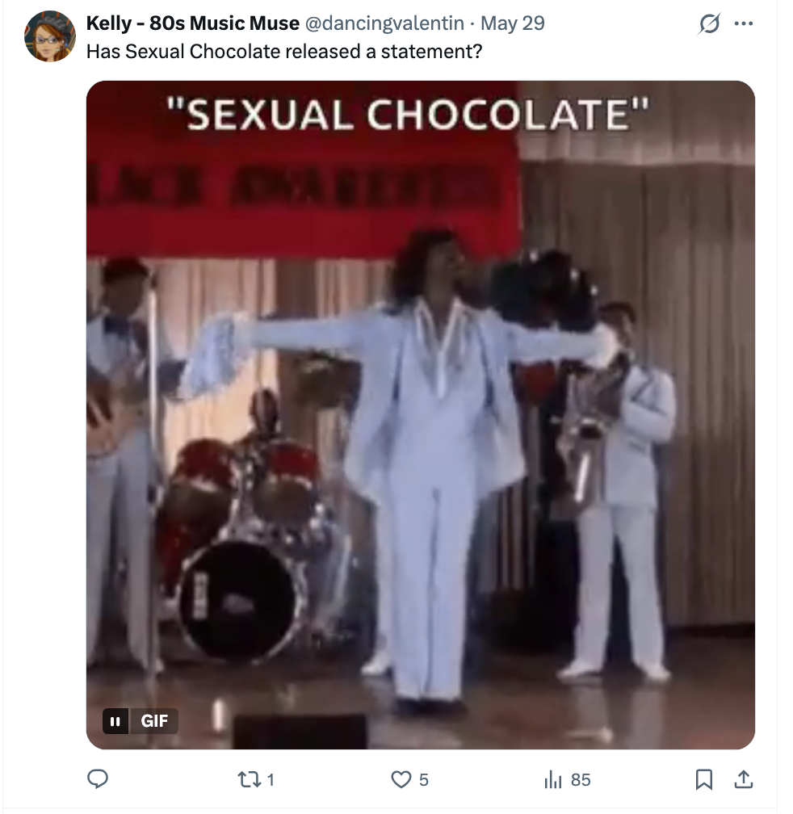
Task: Visit the @dancingvalentin handle link
Action: tap(384, 23)
